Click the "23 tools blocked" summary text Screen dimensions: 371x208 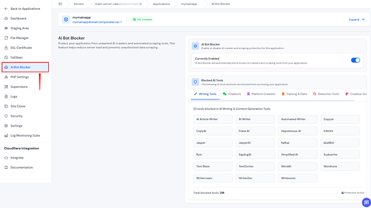point(232,109)
